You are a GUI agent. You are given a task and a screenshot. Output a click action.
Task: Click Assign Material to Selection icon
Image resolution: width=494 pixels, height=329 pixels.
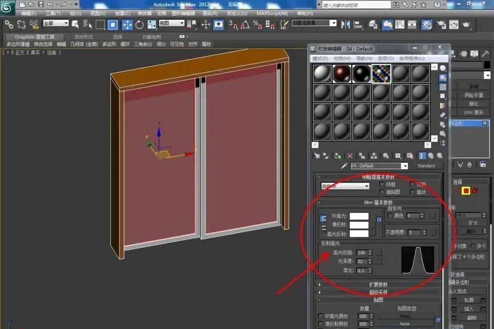coord(337,156)
